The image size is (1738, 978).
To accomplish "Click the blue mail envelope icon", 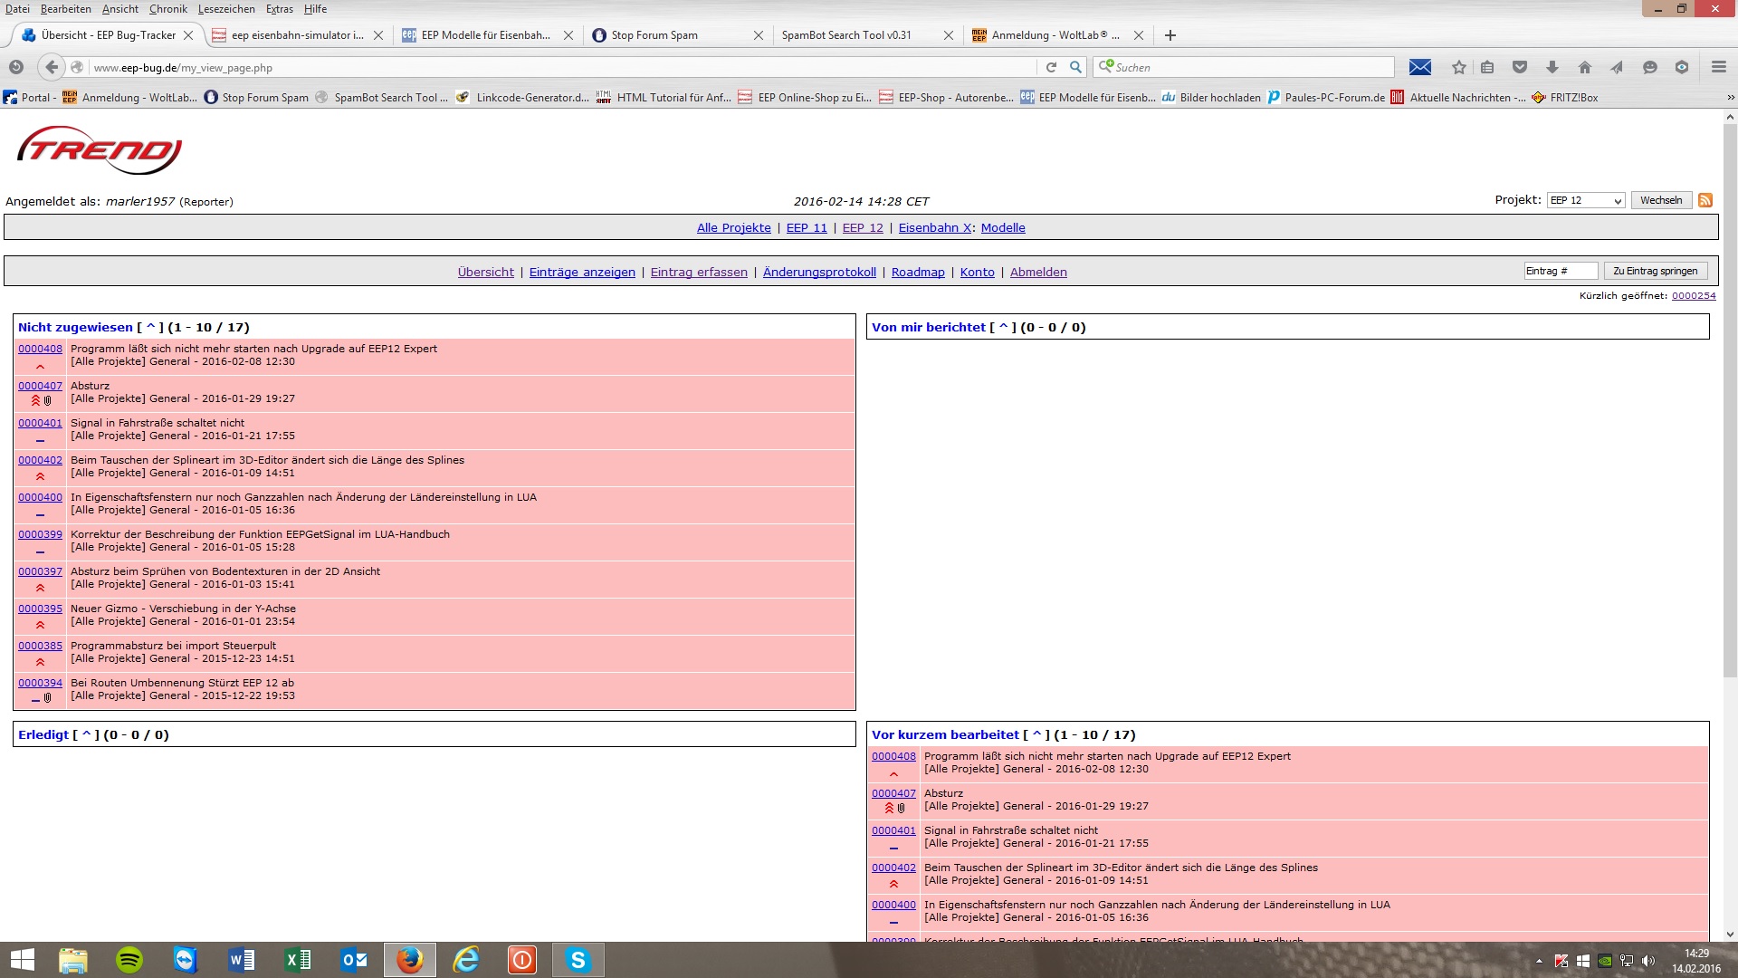I will pyautogui.click(x=1420, y=67).
